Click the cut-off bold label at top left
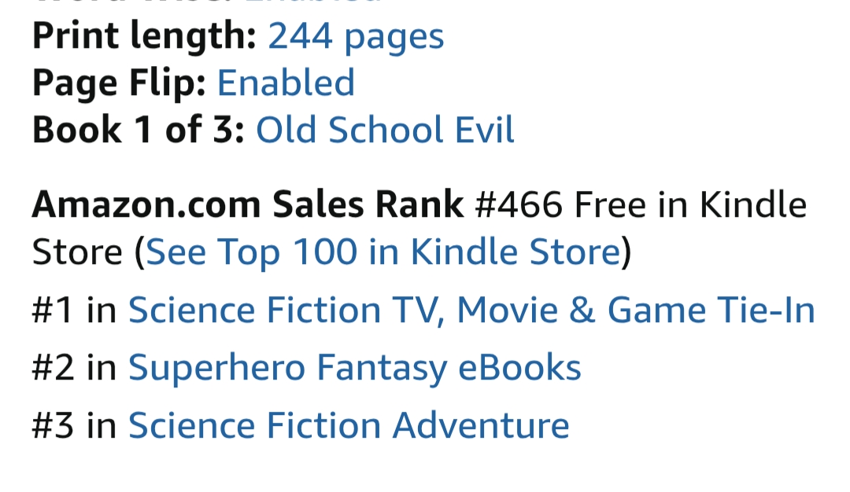Screen dimensions: 850x492 point(134,2)
